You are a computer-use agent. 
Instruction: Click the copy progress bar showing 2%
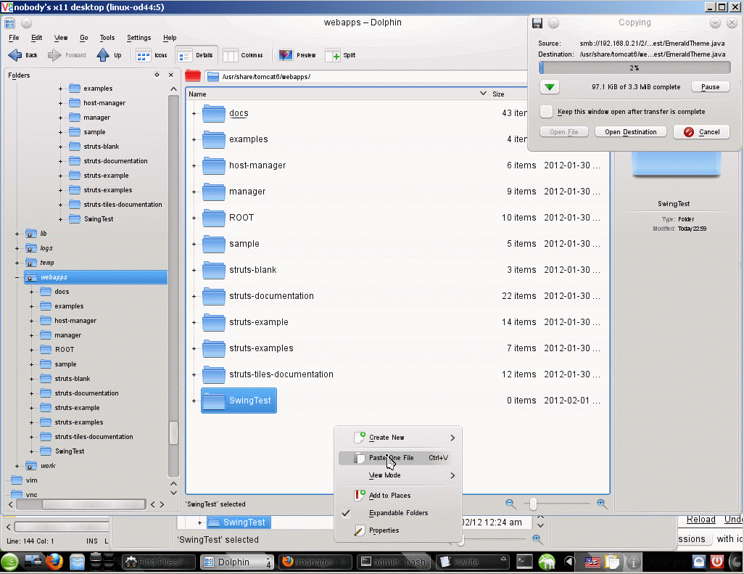tap(635, 68)
